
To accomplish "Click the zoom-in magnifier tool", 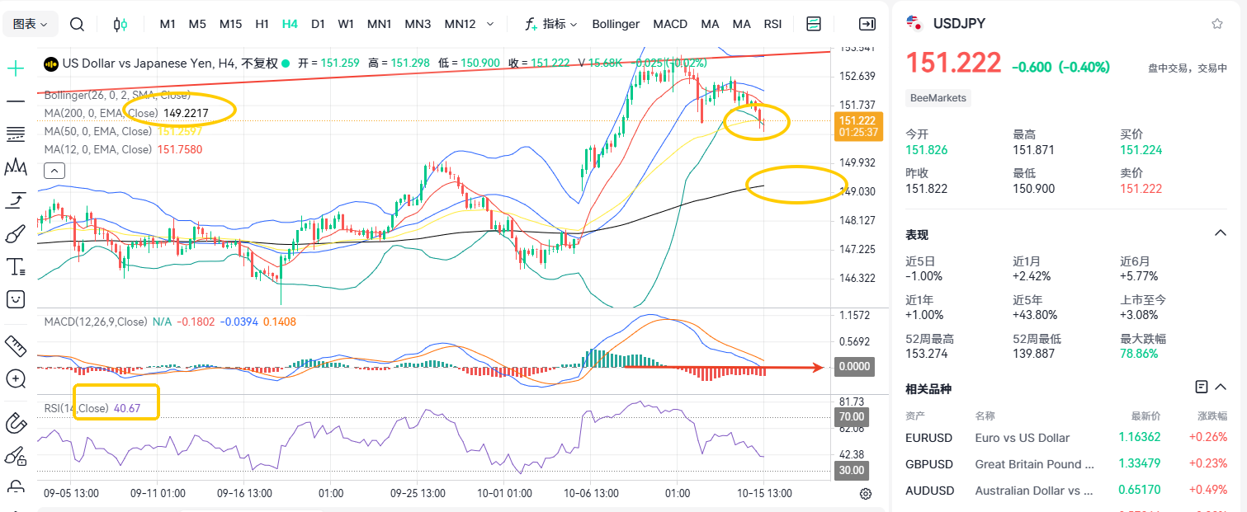I will pyautogui.click(x=16, y=378).
